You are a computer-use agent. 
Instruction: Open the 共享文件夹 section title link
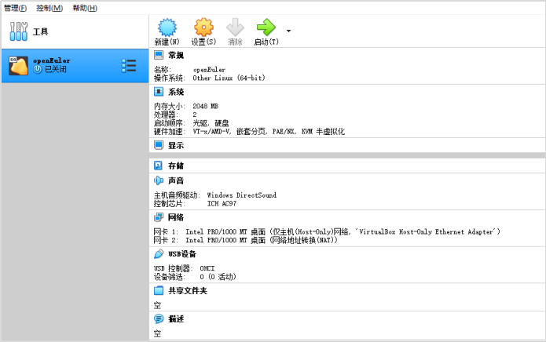point(188,291)
